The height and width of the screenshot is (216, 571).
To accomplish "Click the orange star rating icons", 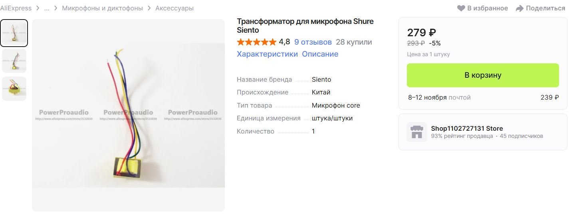I will click(x=256, y=42).
